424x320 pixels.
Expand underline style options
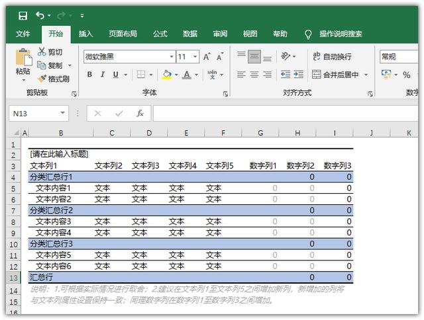(125, 75)
